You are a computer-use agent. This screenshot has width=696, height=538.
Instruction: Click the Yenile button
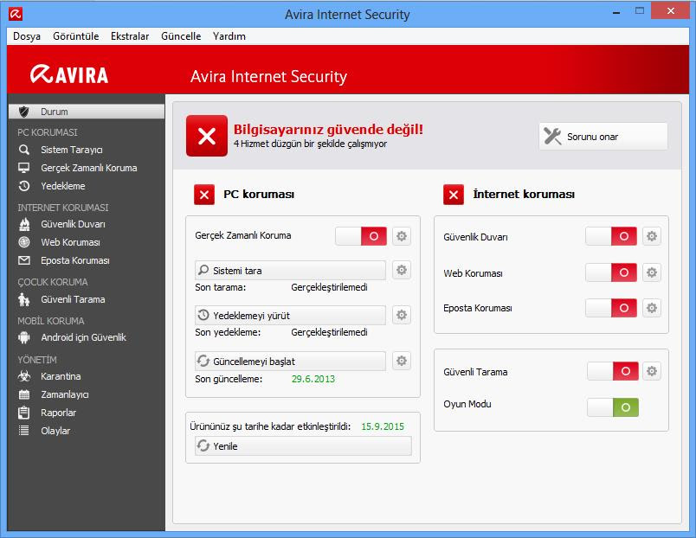303,445
